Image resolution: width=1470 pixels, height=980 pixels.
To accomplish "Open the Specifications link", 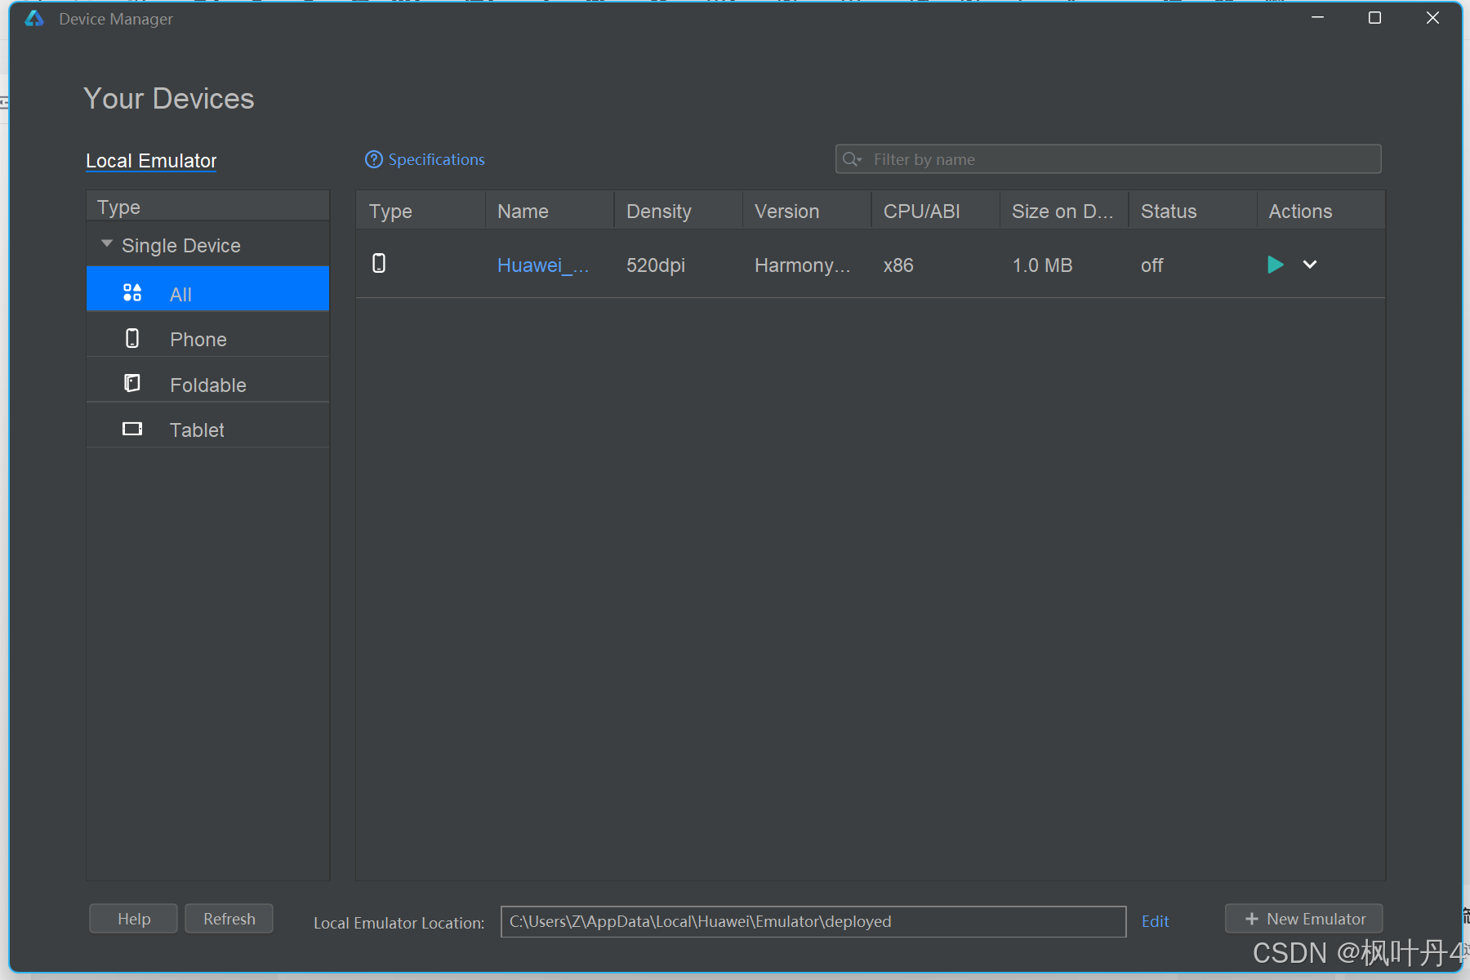I will pos(436,159).
